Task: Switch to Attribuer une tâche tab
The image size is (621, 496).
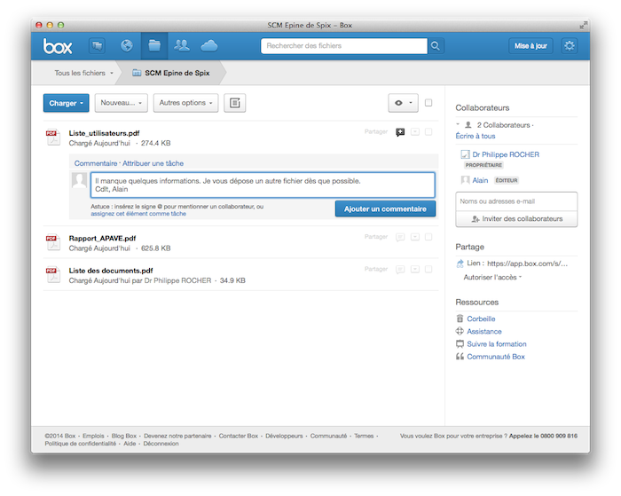Action: tap(153, 163)
